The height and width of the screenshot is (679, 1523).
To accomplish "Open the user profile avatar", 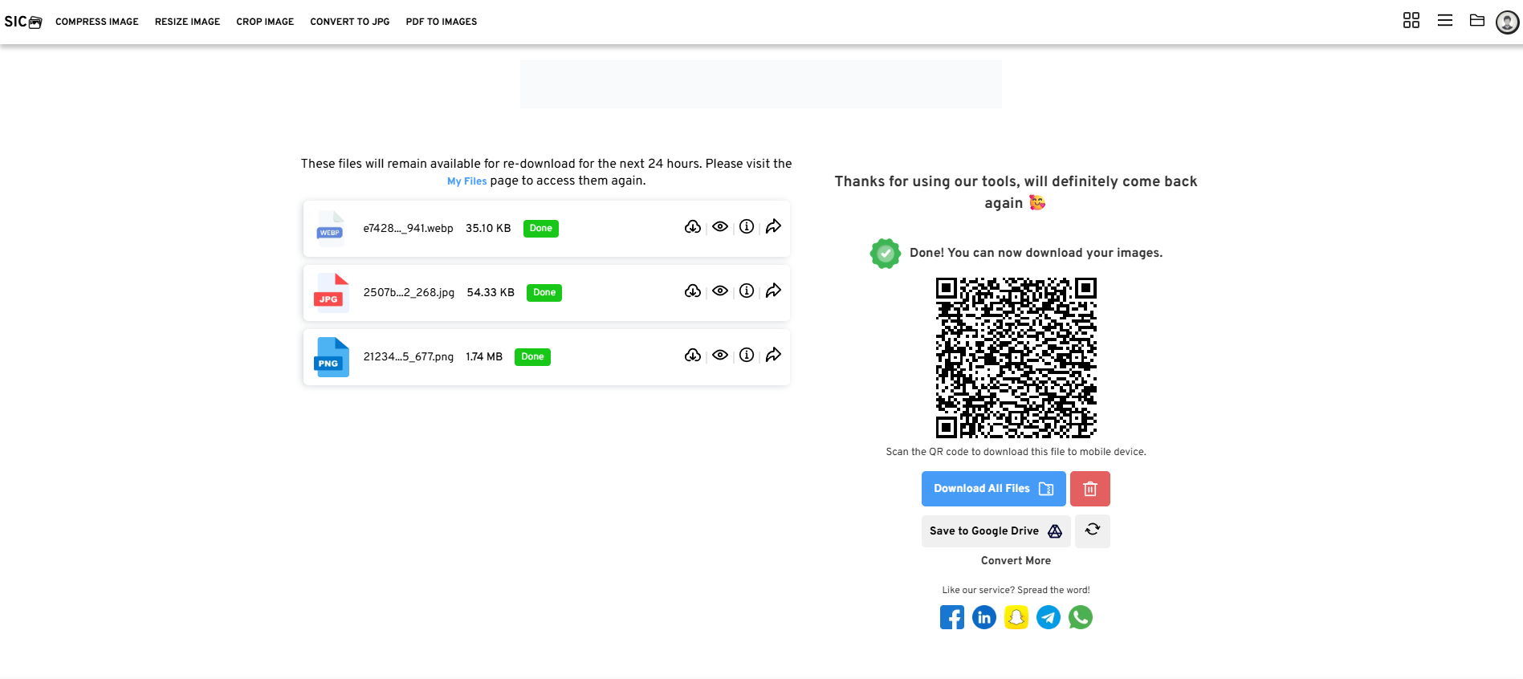I will click(1507, 22).
